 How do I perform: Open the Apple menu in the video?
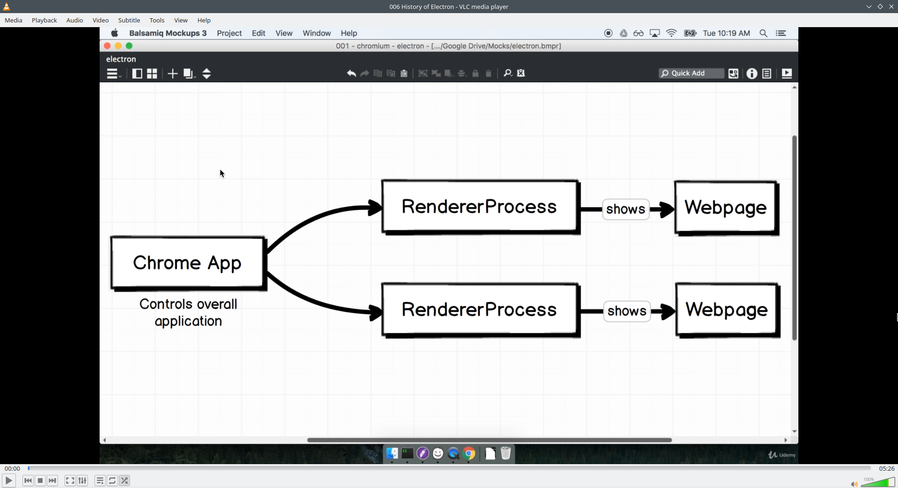pos(115,33)
